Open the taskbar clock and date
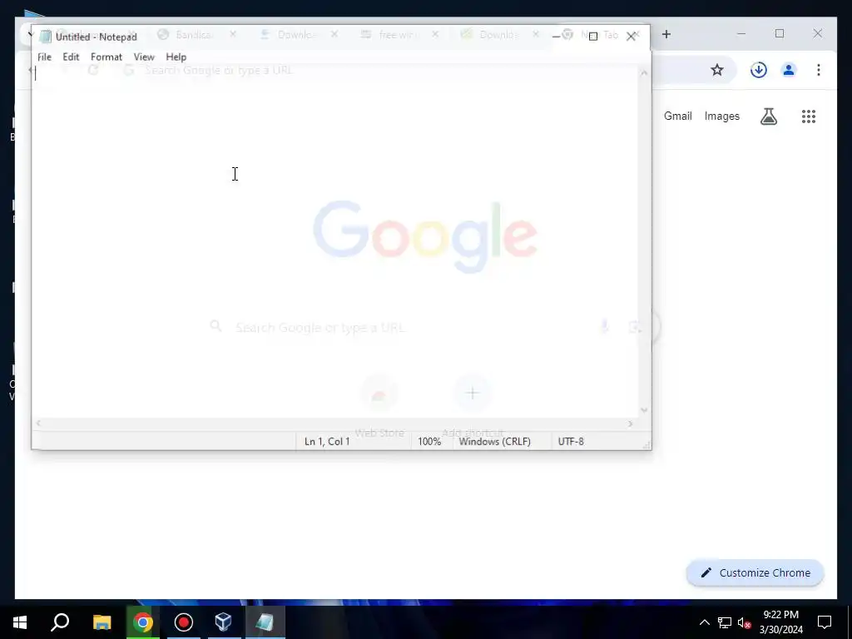The image size is (852, 639). point(780,622)
